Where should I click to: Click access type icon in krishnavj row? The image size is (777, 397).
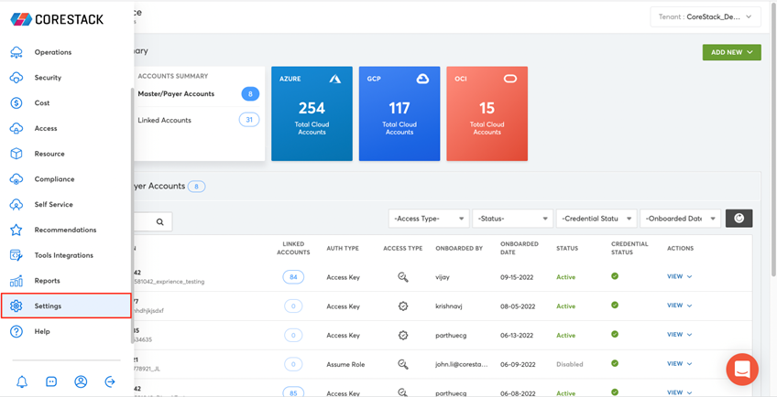tap(403, 306)
